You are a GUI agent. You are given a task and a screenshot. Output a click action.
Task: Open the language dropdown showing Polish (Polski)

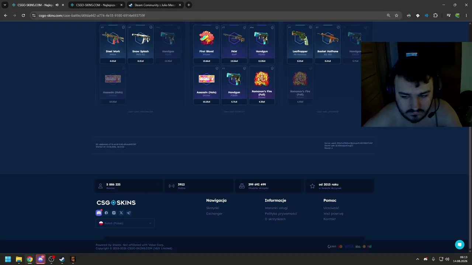tap(125, 223)
